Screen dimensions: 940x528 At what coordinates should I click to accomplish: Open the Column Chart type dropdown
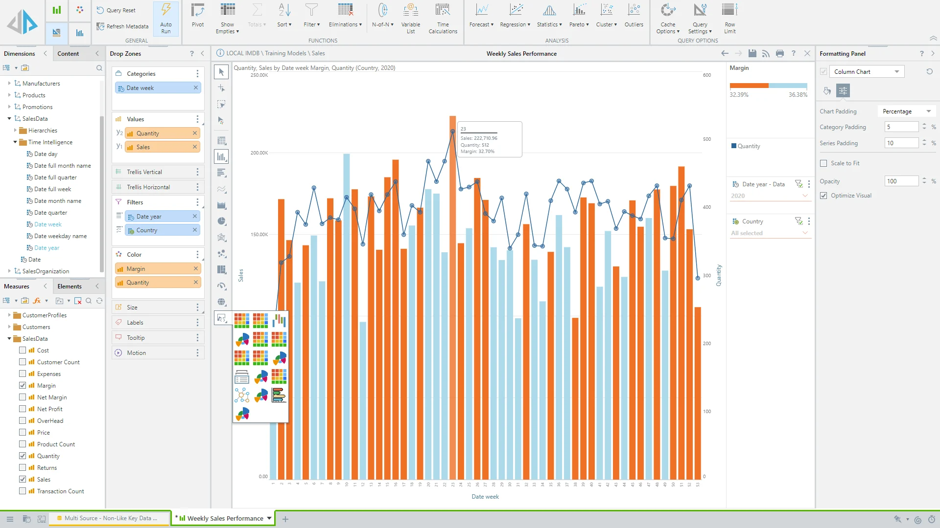point(897,71)
